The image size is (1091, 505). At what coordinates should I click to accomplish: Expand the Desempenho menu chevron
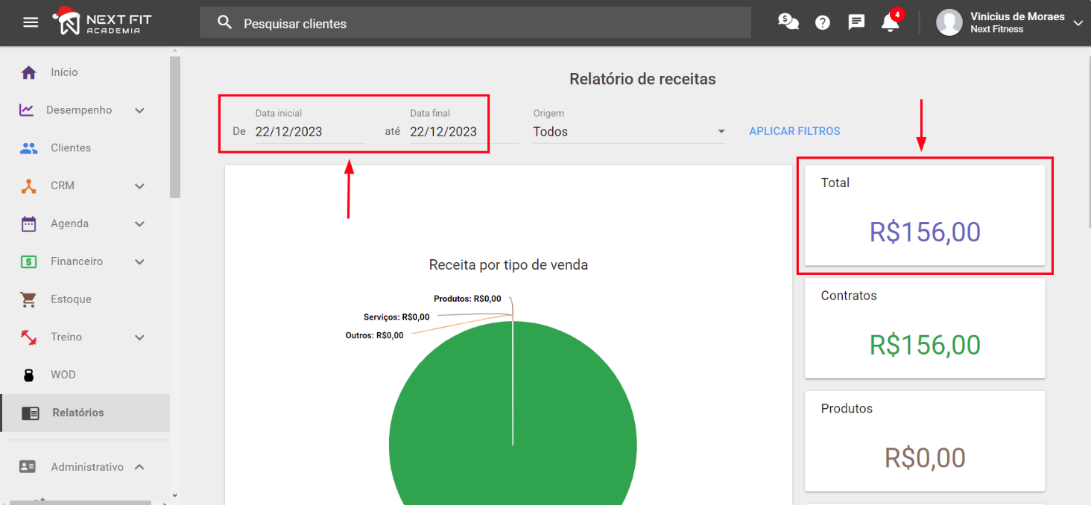pos(139,110)
